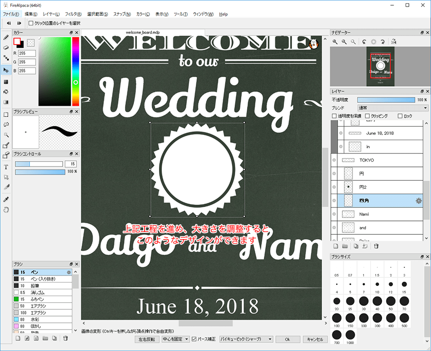Select the Hand pan tool
The width and height of the screenshot is (431, 351).
pos(6,209)
